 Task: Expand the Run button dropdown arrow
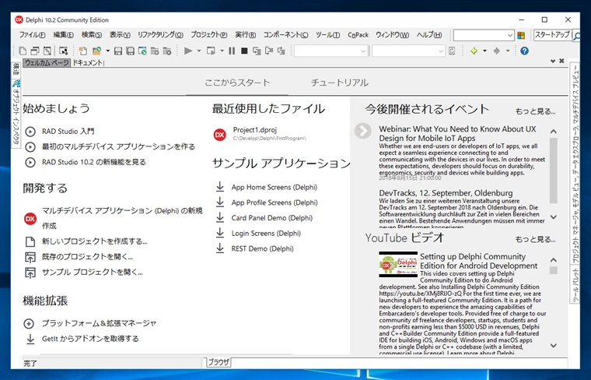coord(198,51)
